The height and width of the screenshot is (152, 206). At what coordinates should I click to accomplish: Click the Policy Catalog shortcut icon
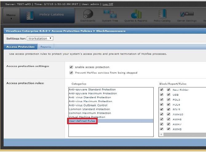pos(162,14)
